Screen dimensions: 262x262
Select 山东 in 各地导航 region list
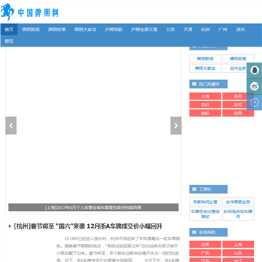[x=238, y=253]
